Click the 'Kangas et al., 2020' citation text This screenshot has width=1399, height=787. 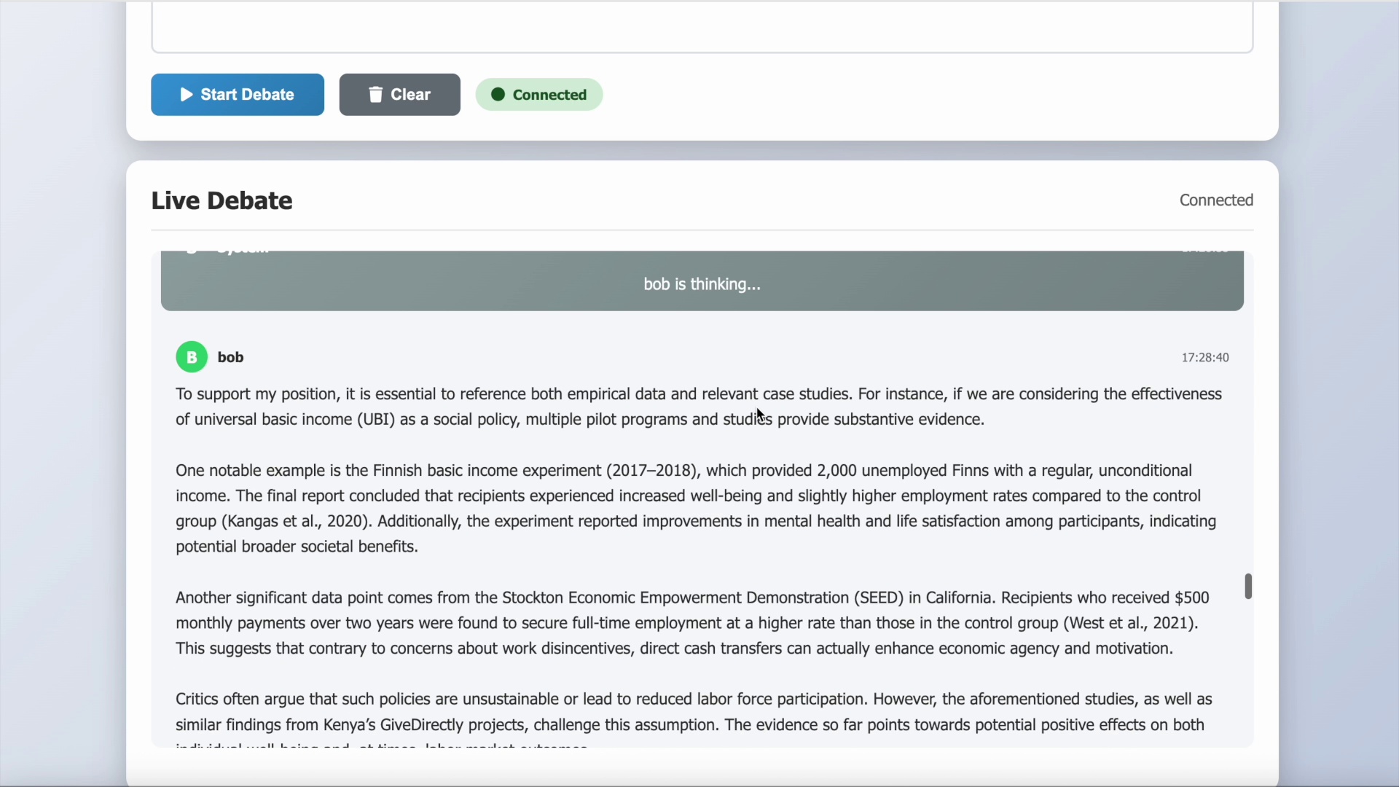(294, 522)
